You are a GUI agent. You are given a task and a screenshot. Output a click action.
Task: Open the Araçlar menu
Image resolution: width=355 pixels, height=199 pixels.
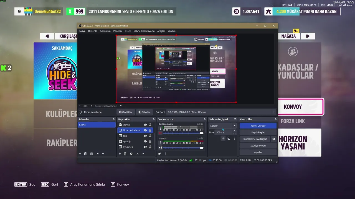click(161, 31)
